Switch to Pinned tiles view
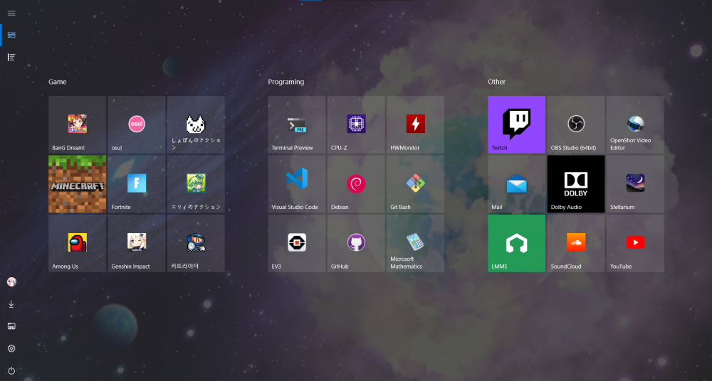The image size is (712, 381). coord(11,35)
